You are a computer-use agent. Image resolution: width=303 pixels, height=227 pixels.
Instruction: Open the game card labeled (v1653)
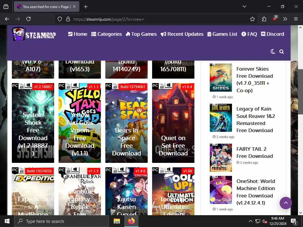[80, 69]
